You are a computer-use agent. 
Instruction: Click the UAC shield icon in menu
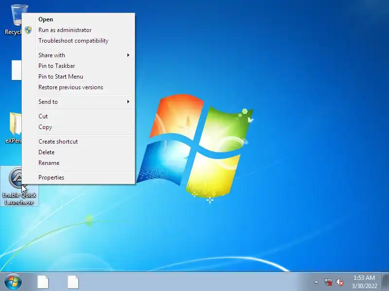coord(28,30)
